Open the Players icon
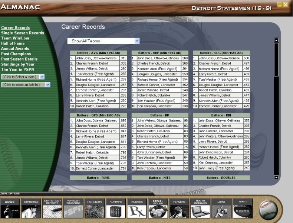This screenshot has height=223, width=293. click(179, 208)
